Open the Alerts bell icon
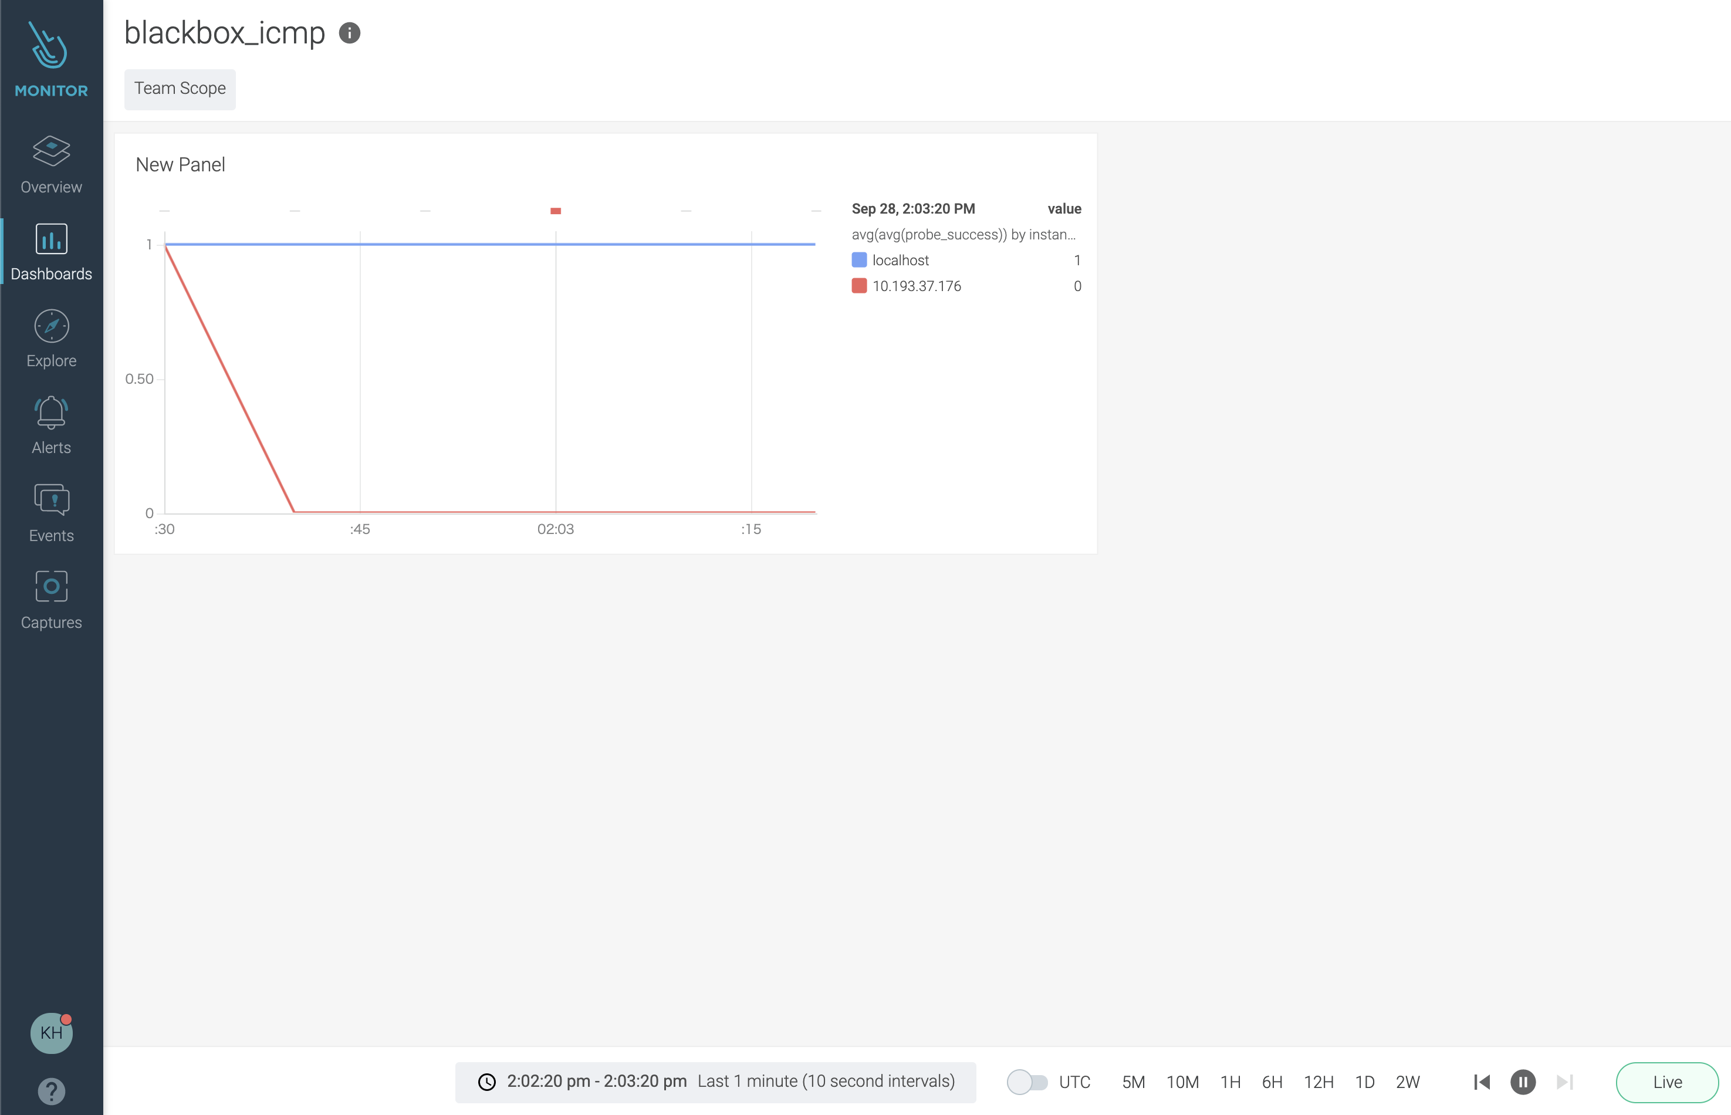The height and width of the screenshot is (1115, 1731). pyautogui.click(x=50, y=413)
